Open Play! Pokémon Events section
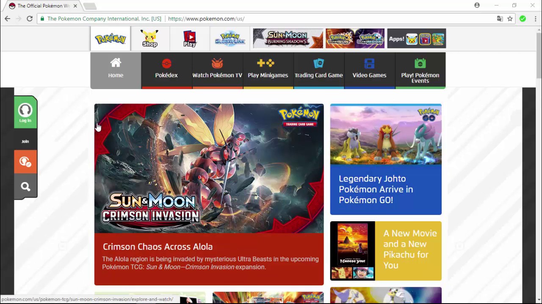 pos(420,70)
